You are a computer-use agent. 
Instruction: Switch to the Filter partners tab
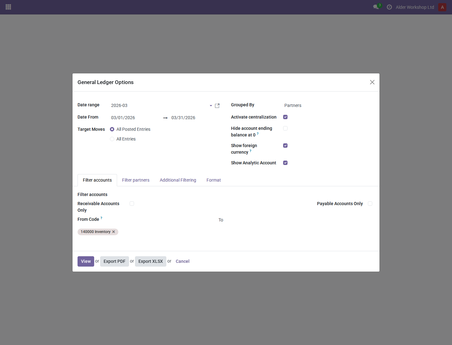coord(136,180)
